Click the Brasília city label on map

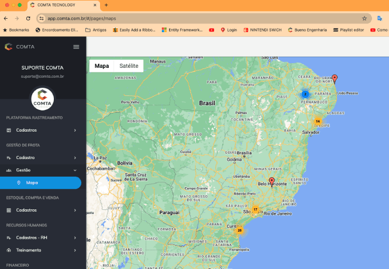click(x=244, y=153)
